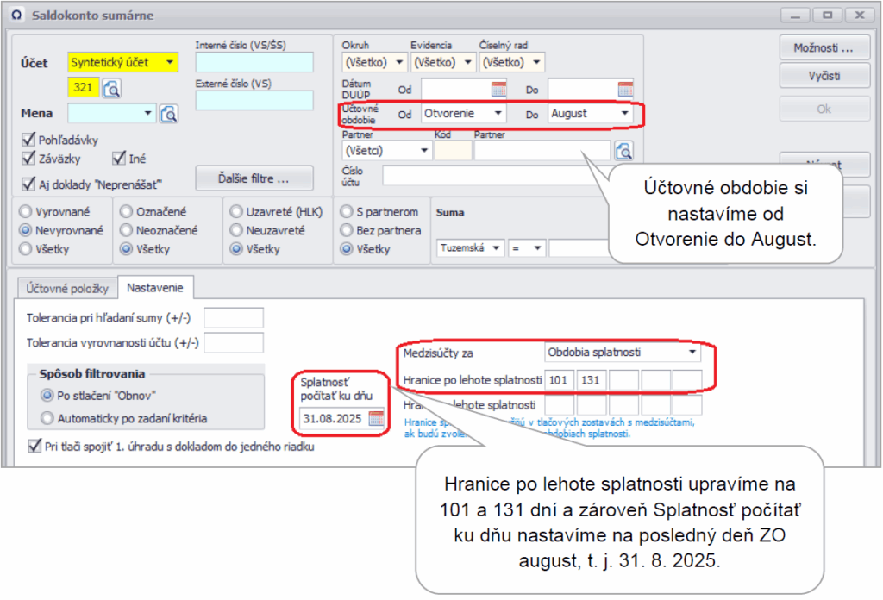The width and height of the screenshot is (883, 600).
Task: Open calendar picker for Dátum DUUP Do
Action: coord(625,89)
